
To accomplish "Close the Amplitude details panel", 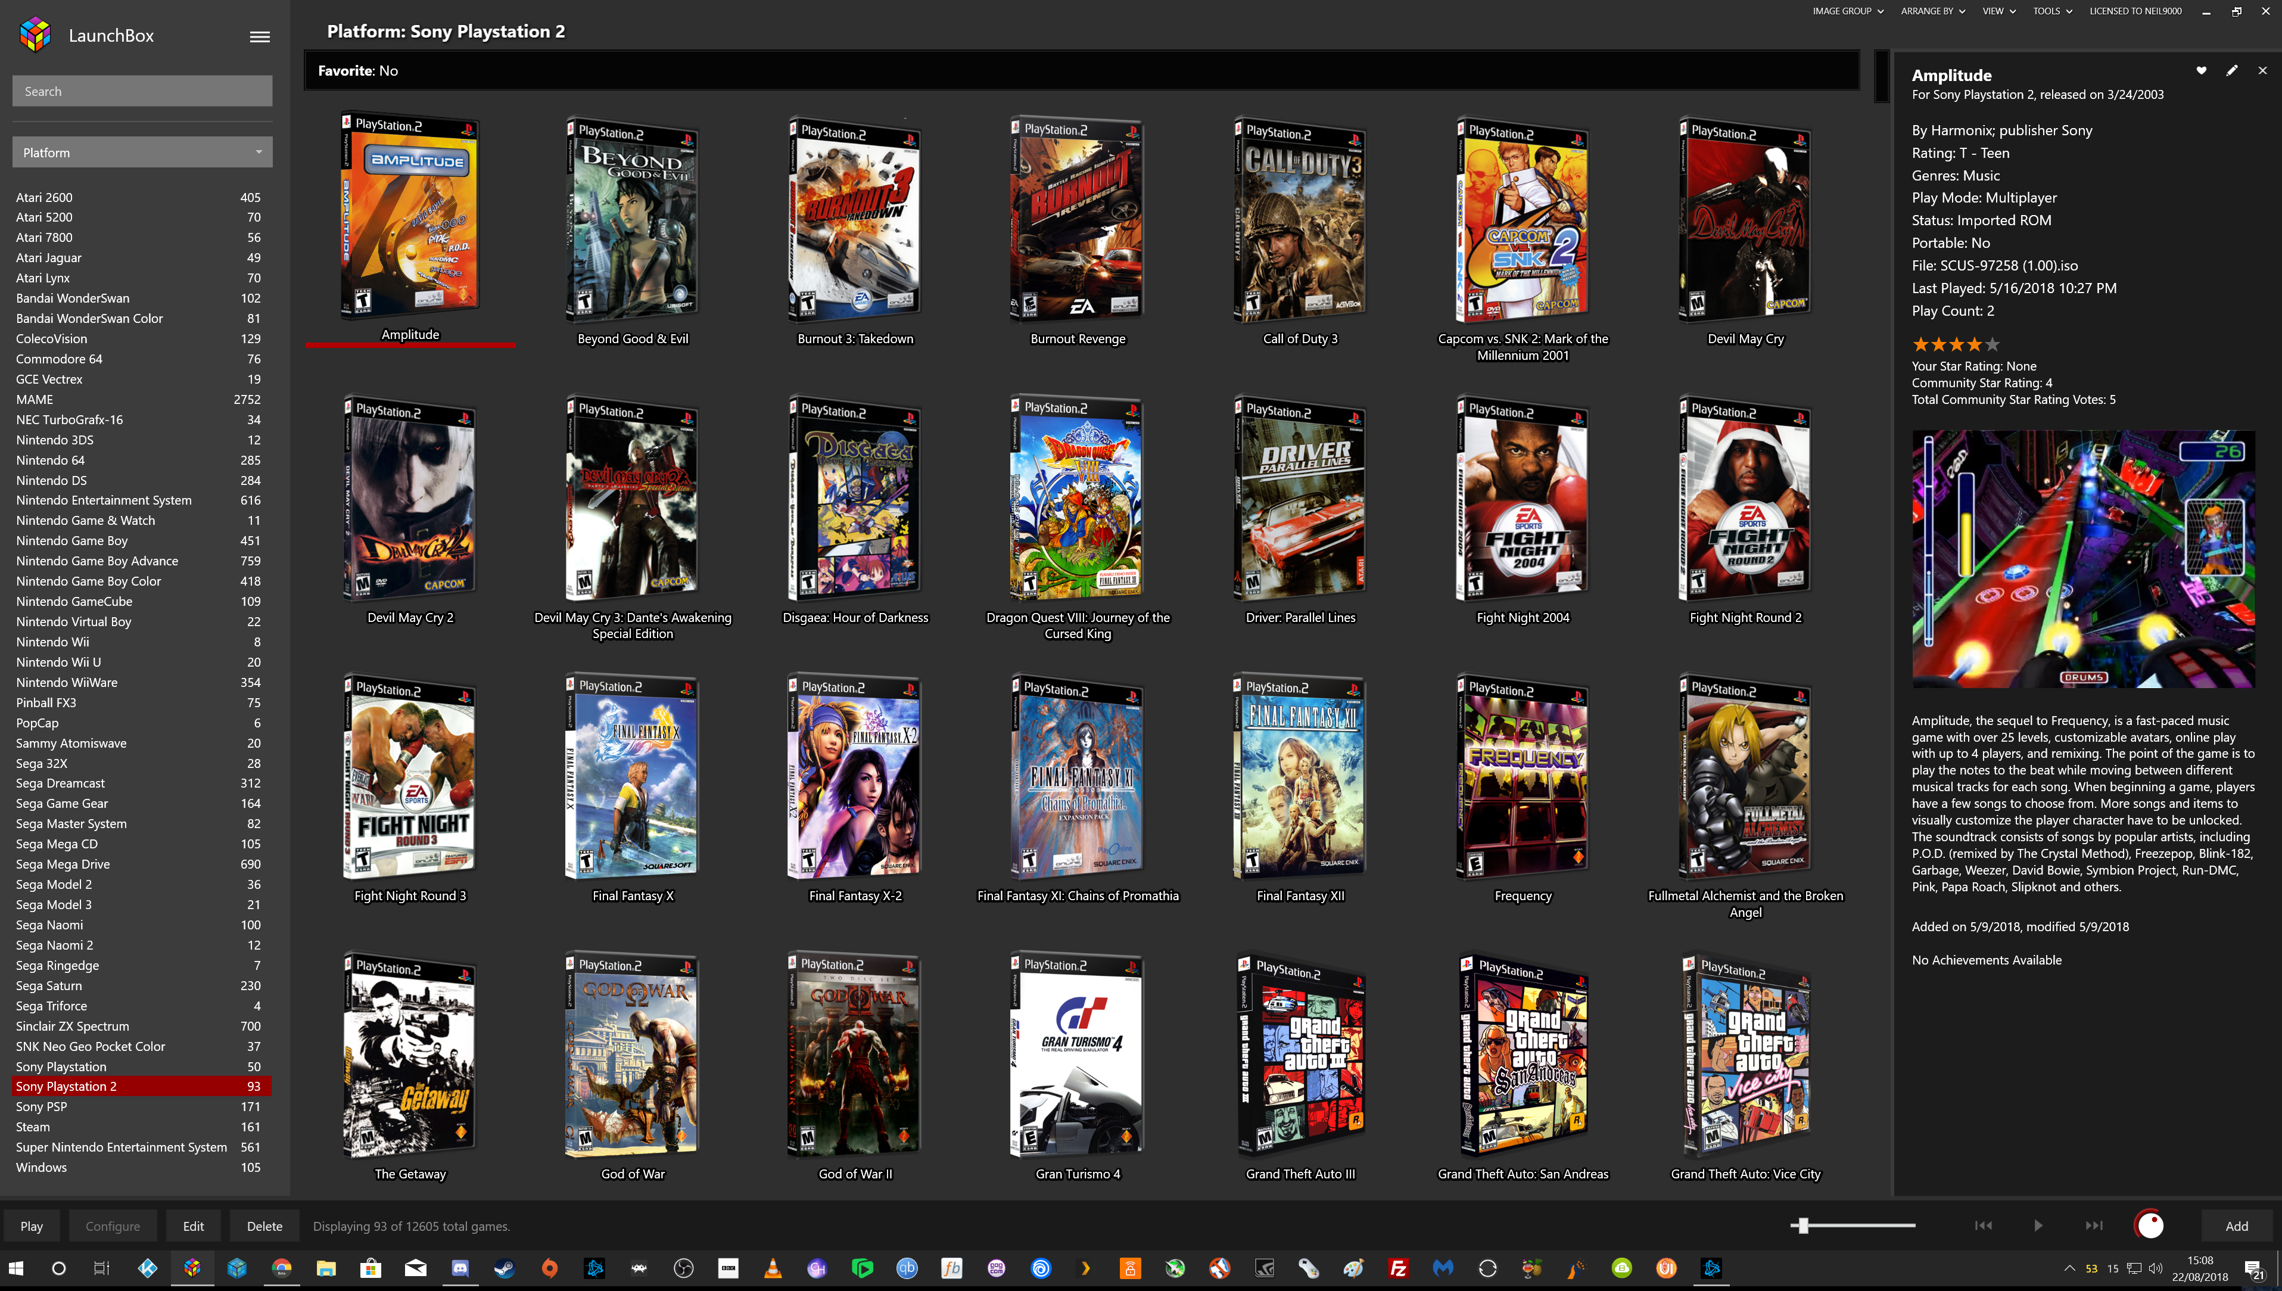I will [2262, 70].
